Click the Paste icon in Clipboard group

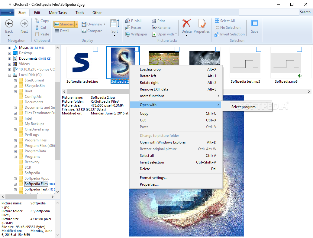(x=37, y=34)
